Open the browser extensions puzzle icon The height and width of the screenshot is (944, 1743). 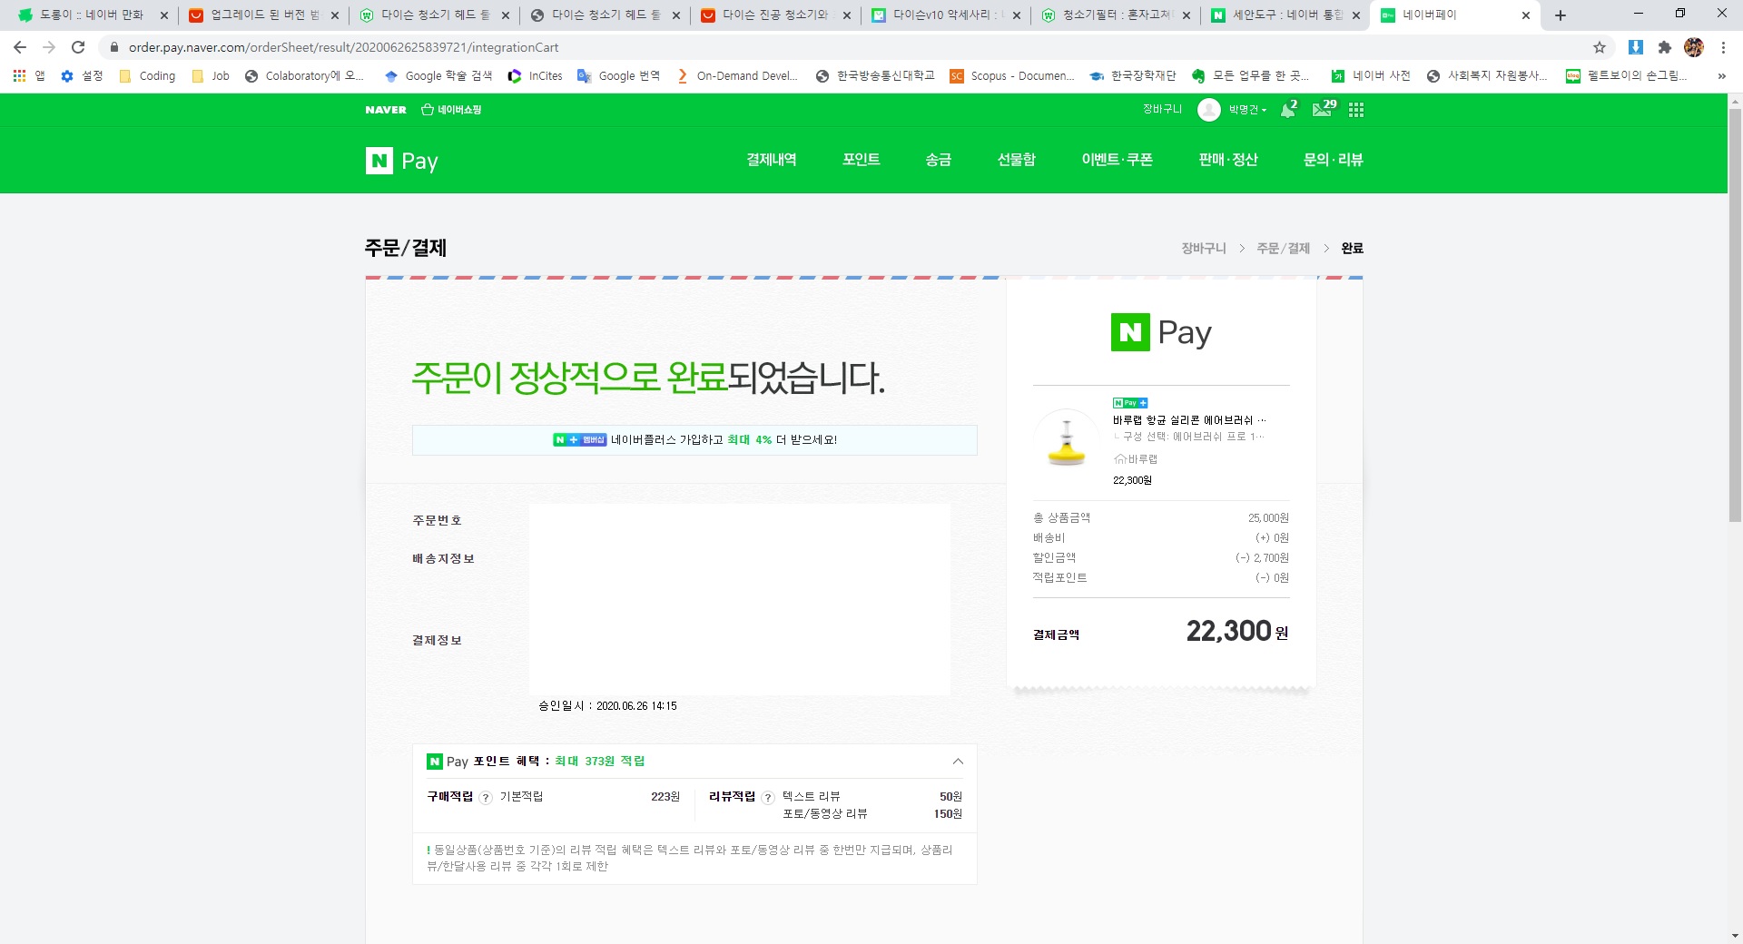1664,47
